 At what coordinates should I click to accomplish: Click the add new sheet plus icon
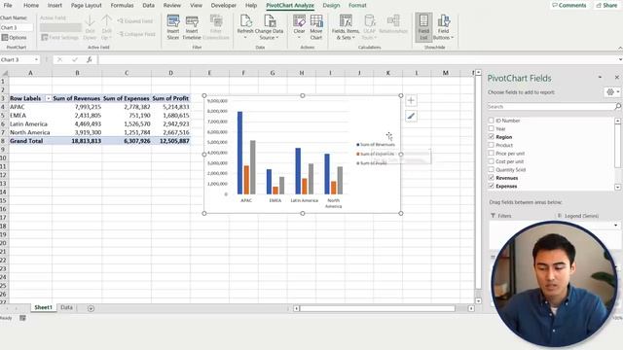point(91,308)
